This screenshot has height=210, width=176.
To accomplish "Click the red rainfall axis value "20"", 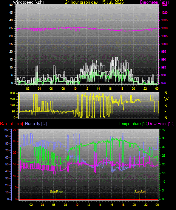I will (15, 153).
